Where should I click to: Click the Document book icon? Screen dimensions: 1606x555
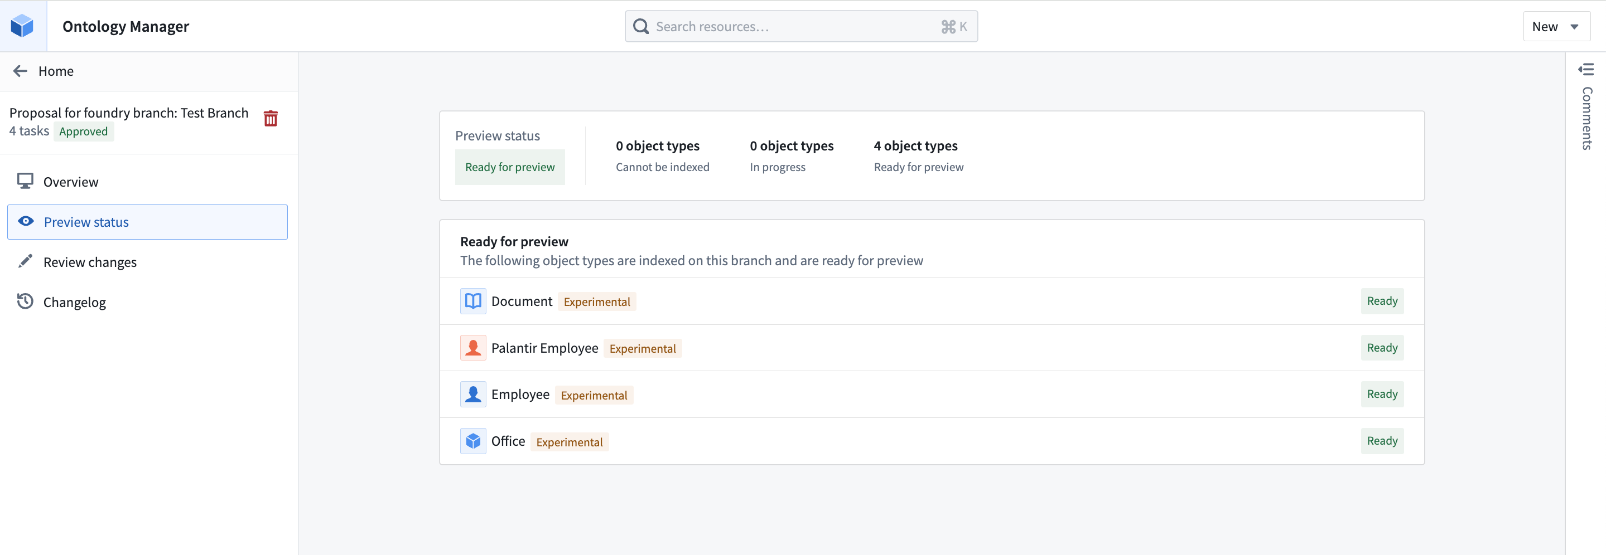tap(472, 300)
